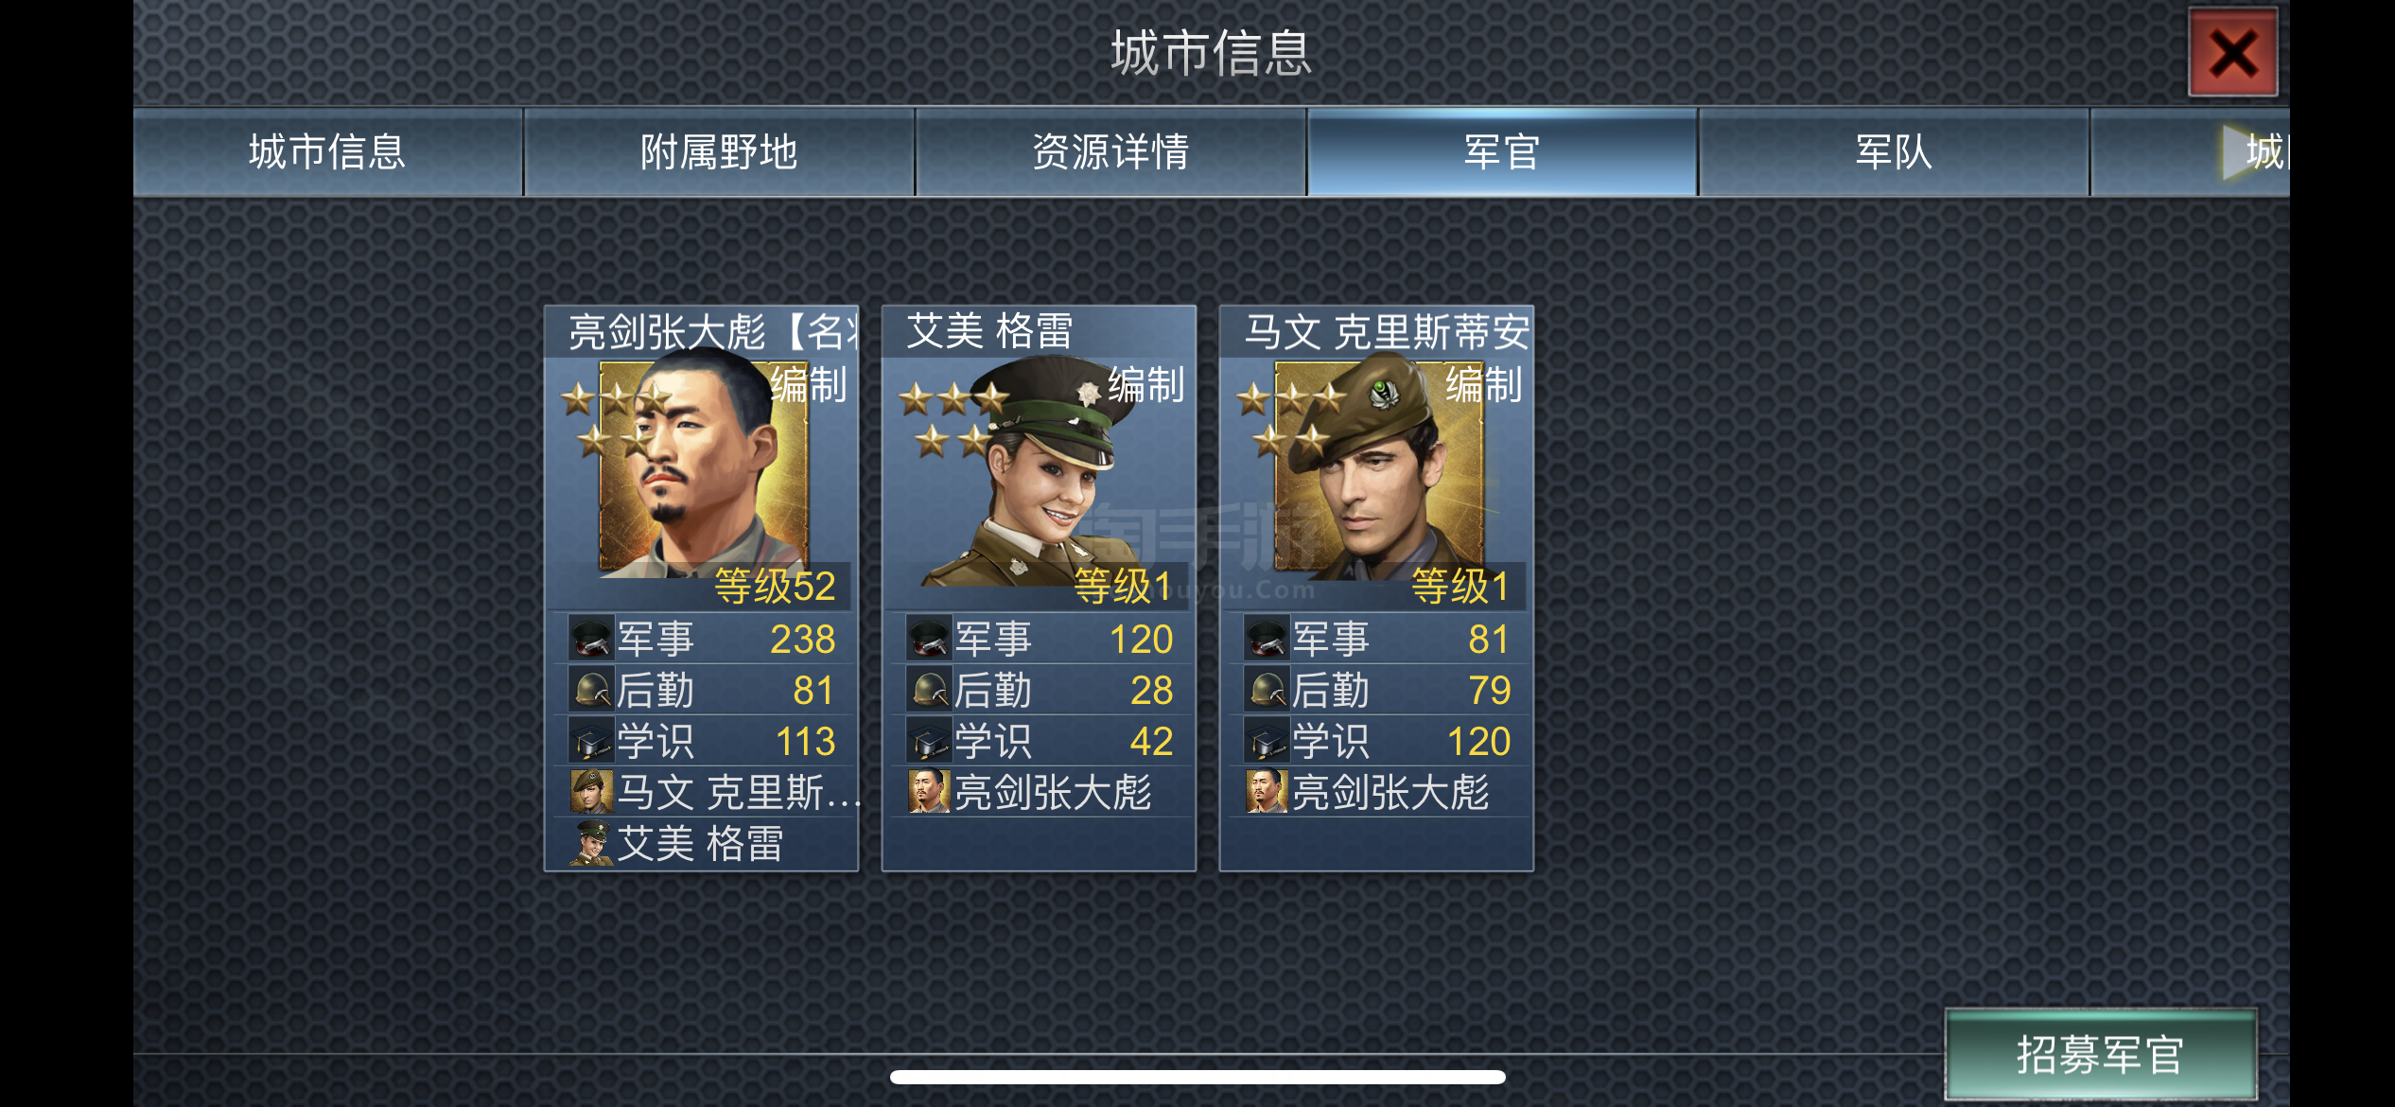The width and height of the screenshot is (2395, 1107).
Task: Close the 城市信息 window
Action: [2232, 53]
